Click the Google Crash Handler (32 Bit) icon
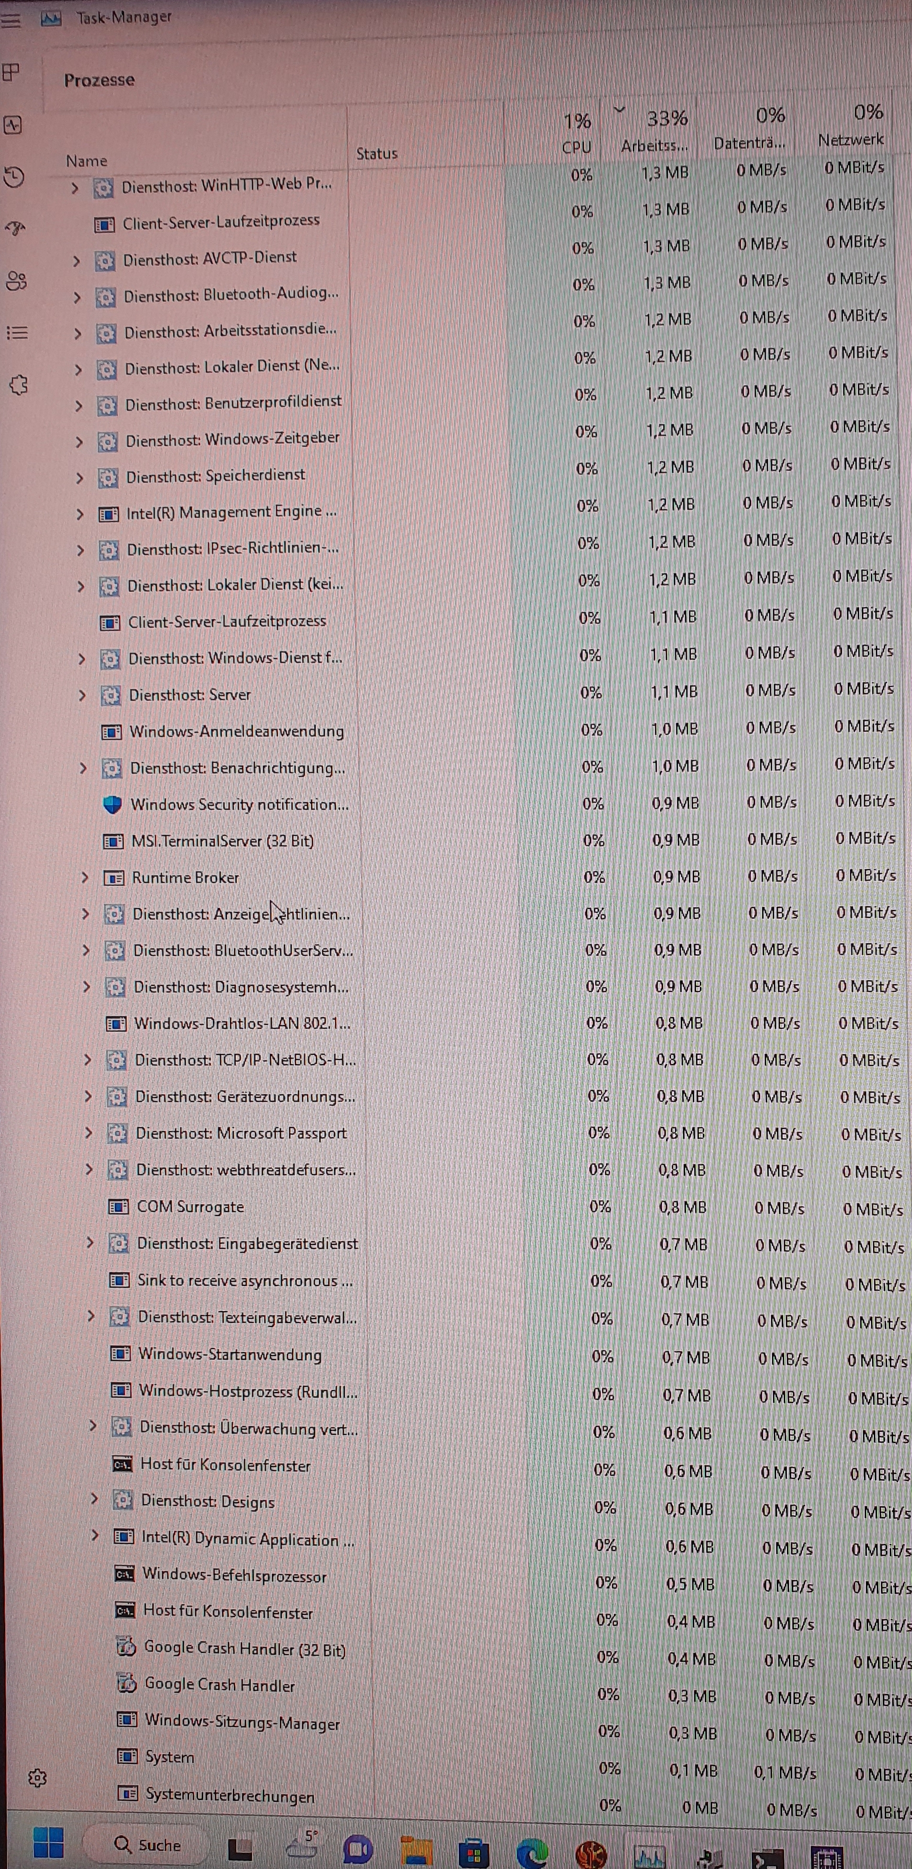This screenshot has width=912, height=1869. click(126, 1647)
